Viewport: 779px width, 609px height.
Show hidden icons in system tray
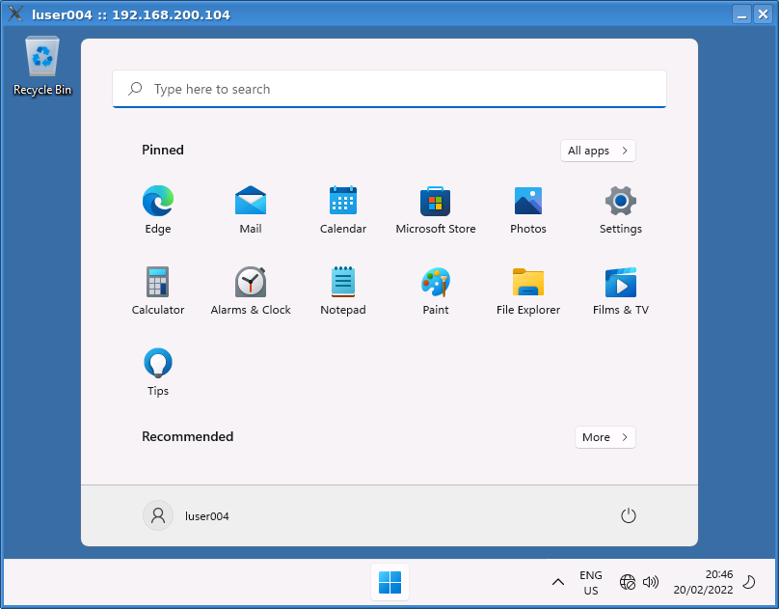coord(558,582)
